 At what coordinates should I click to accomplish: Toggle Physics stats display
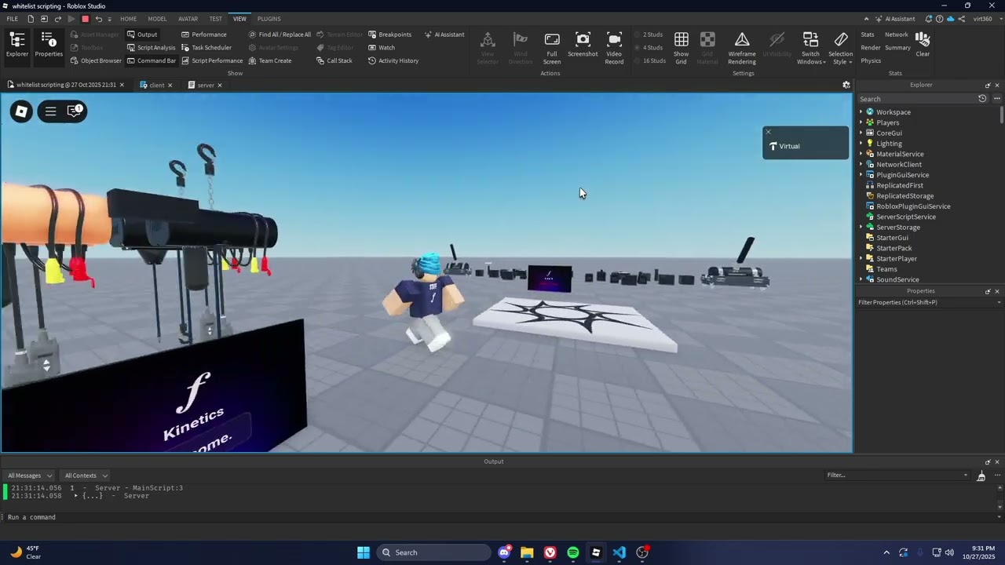click(871, 60)
